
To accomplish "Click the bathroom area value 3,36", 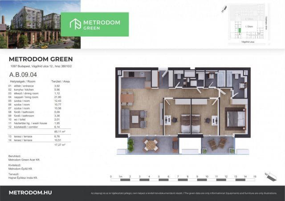I will 57,116.
